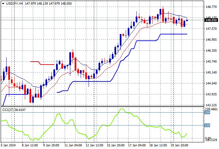
Task: Select the current price tag 148.050
Action: (211, 20)
